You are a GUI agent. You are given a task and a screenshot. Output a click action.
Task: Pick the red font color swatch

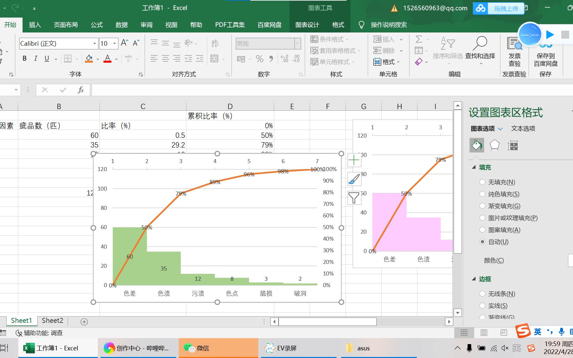[107, 59]
